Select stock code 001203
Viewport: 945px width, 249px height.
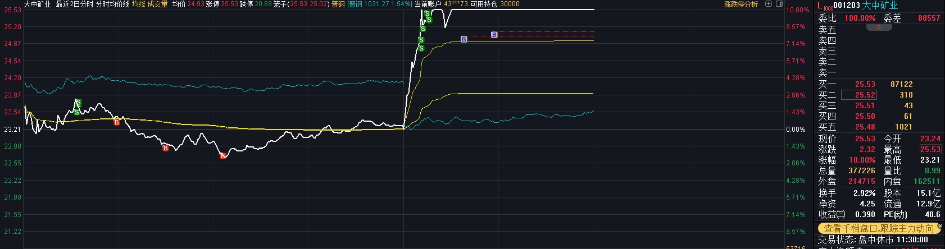847,6
